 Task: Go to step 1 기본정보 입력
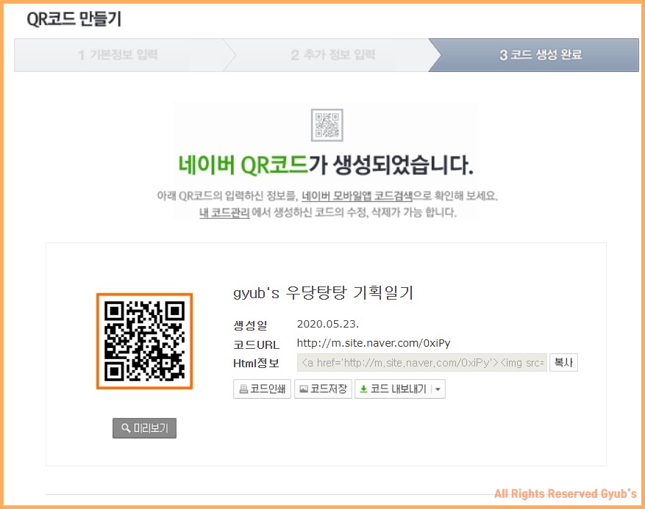[x=118, y=55]
